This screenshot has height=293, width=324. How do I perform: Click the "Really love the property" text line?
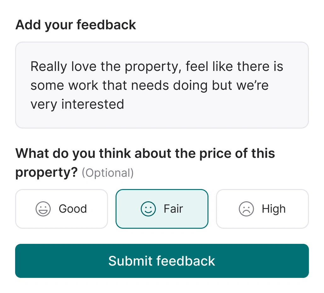point(156,66)
